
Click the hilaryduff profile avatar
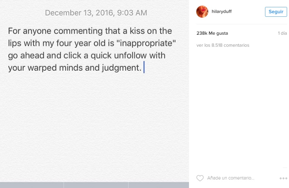click(202, 12)
